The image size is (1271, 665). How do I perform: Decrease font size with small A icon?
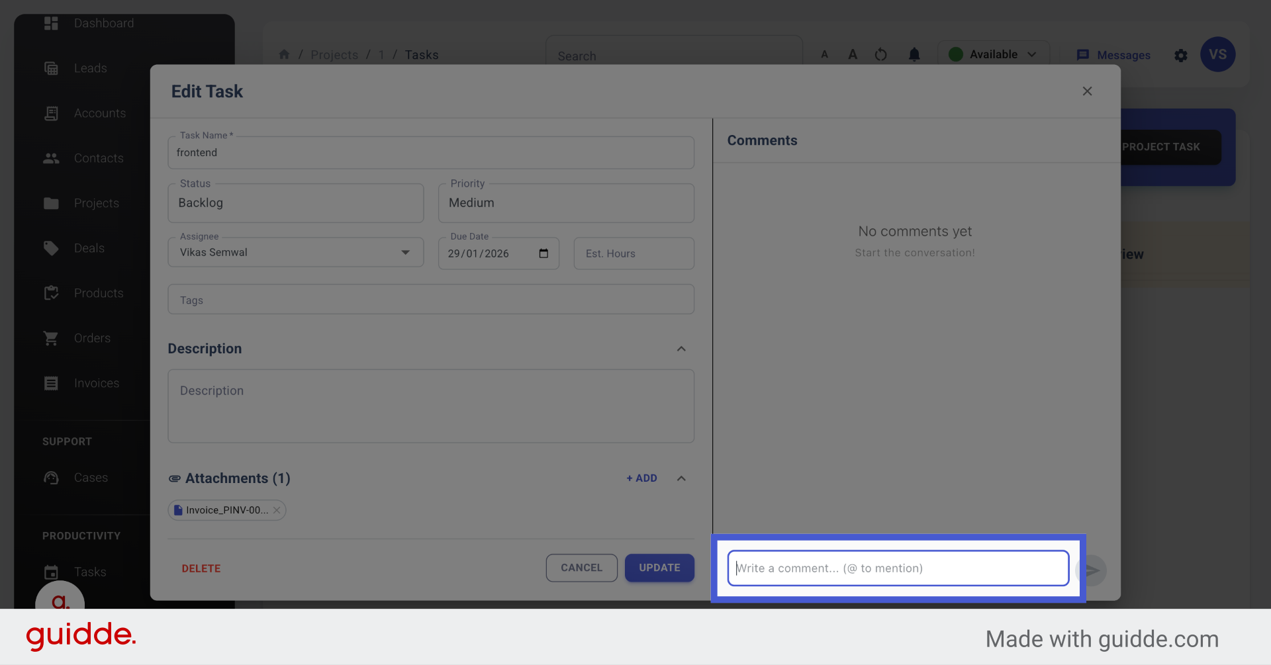tap(825, 54)
